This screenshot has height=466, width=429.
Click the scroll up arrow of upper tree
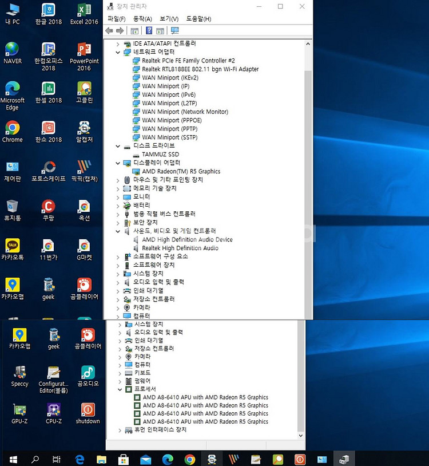click(x=308, y=44)
